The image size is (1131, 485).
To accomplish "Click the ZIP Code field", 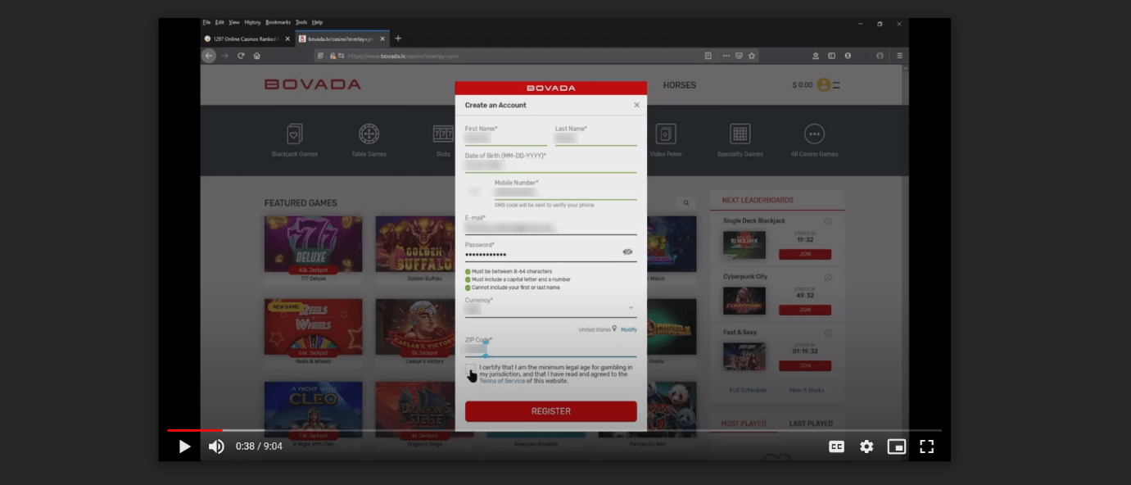I will pos(551,348).
